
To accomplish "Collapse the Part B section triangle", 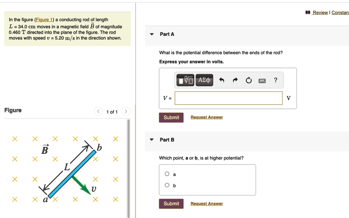I will (x=152, y=140).
